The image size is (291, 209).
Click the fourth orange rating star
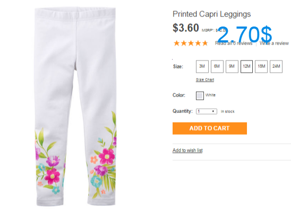(198, 43)
